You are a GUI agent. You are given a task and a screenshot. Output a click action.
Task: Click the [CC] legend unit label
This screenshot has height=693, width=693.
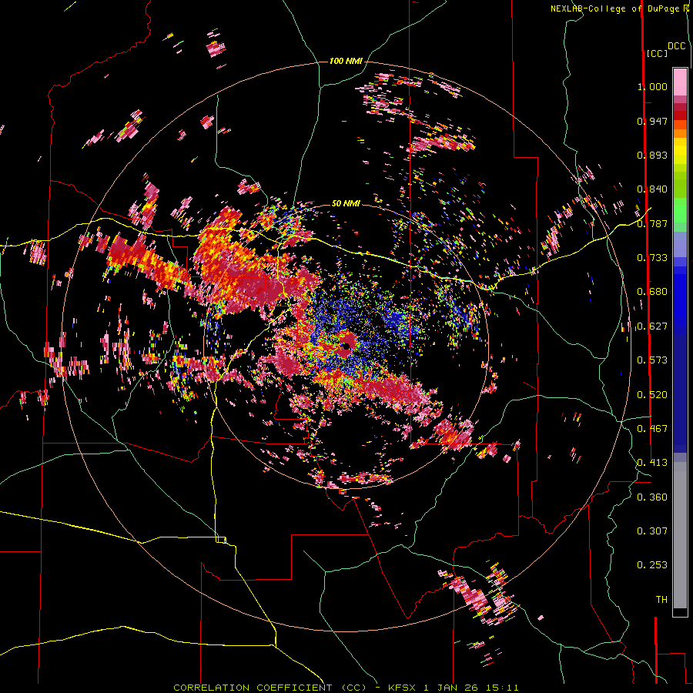point(657,53)
